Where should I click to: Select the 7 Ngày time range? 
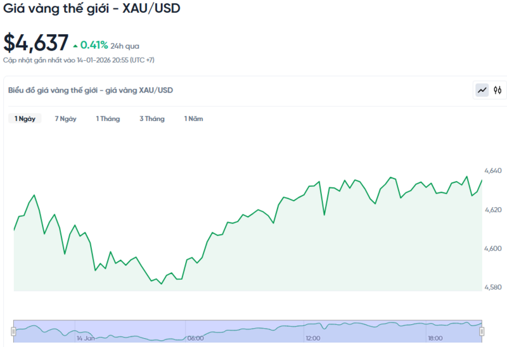65,118
